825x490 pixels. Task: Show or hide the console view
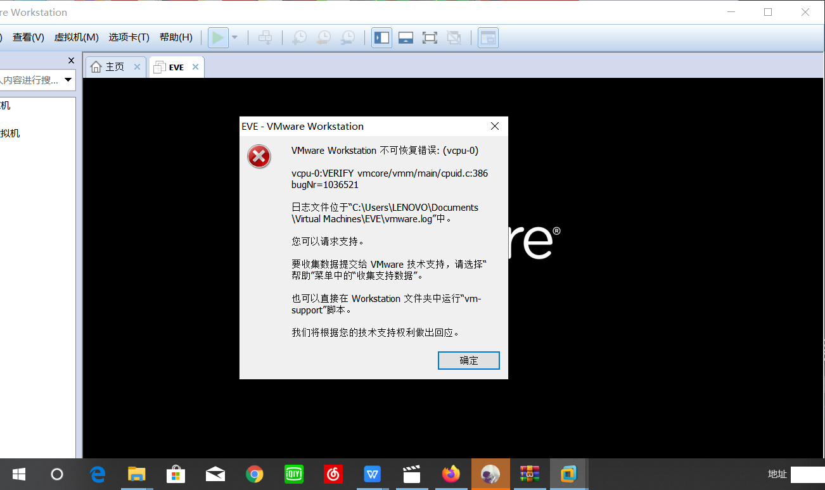click(406, 37)
